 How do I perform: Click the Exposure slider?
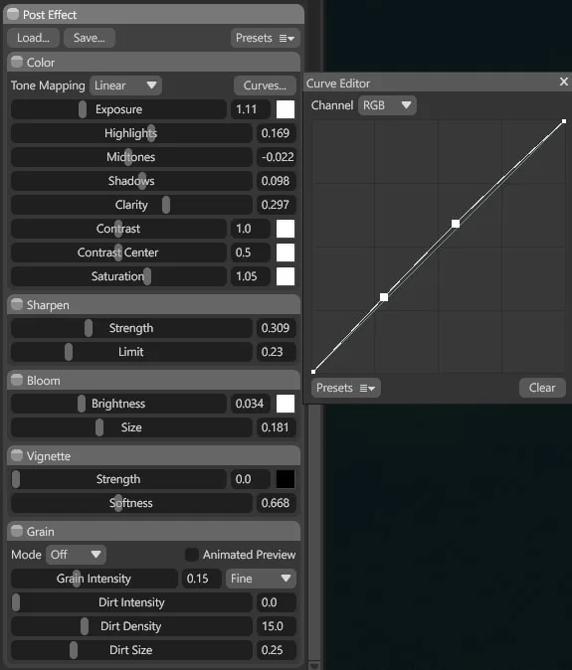coord(118,109)
